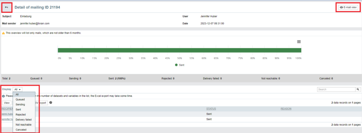Click the date 2023-12-07 09:31:00

click(x=212, y=23)
